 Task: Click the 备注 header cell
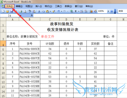tap(110, 43)
